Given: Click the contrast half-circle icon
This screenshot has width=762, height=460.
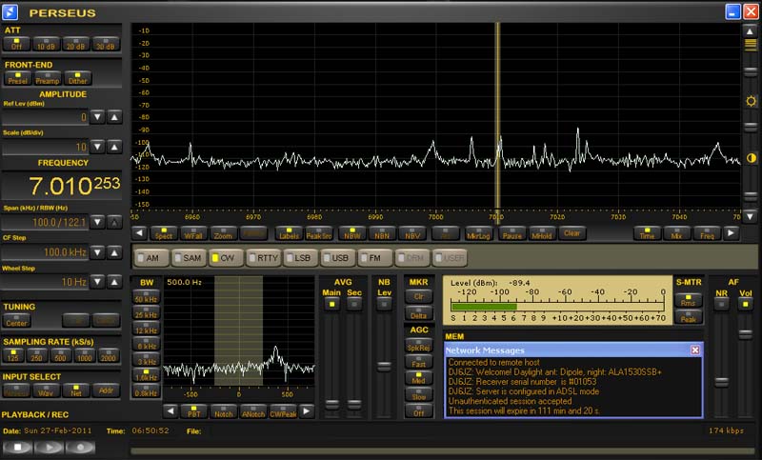Looking at the screenshot, I should pos(751,158).
